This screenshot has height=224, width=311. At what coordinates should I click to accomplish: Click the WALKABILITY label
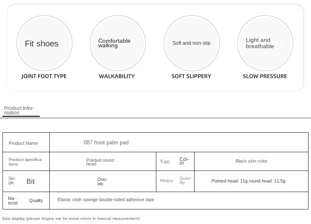pyautogui.click(x=117, y=76)
